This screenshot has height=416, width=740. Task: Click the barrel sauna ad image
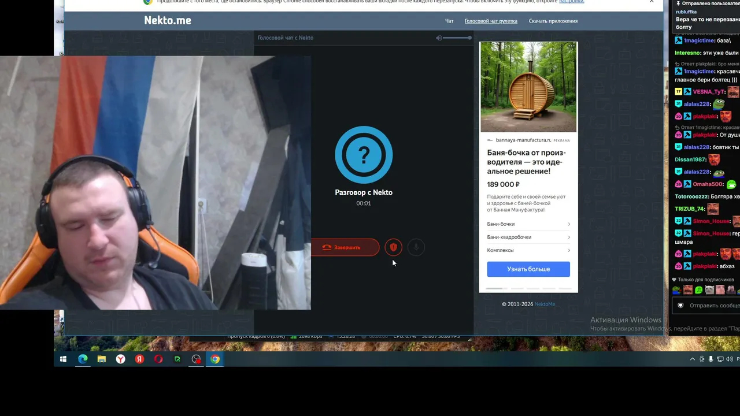528,87
